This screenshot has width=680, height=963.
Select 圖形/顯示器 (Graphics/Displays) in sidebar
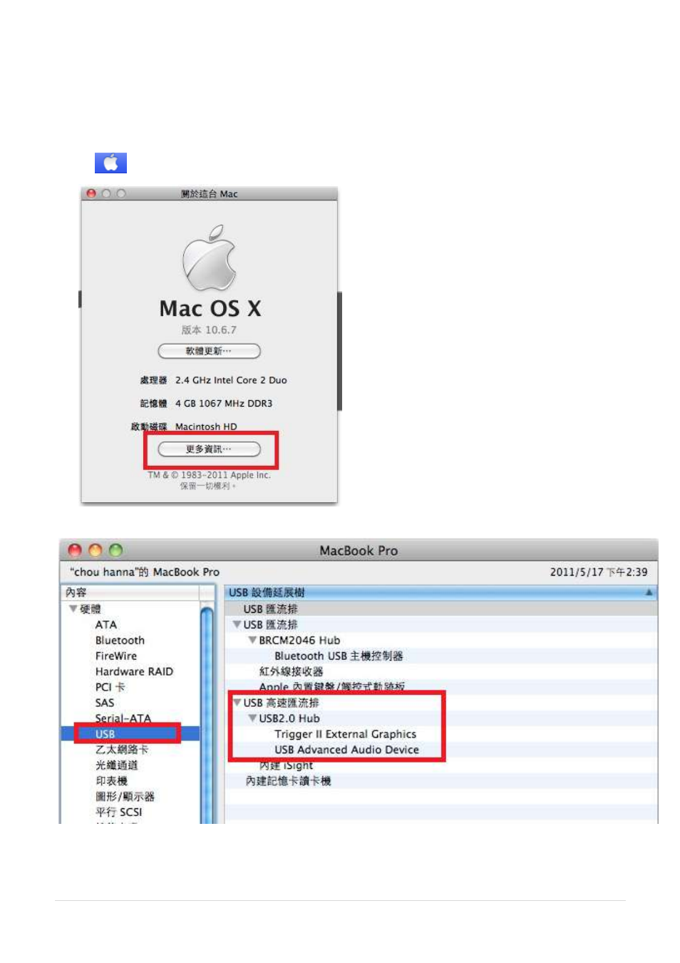(x=125, y=797)
